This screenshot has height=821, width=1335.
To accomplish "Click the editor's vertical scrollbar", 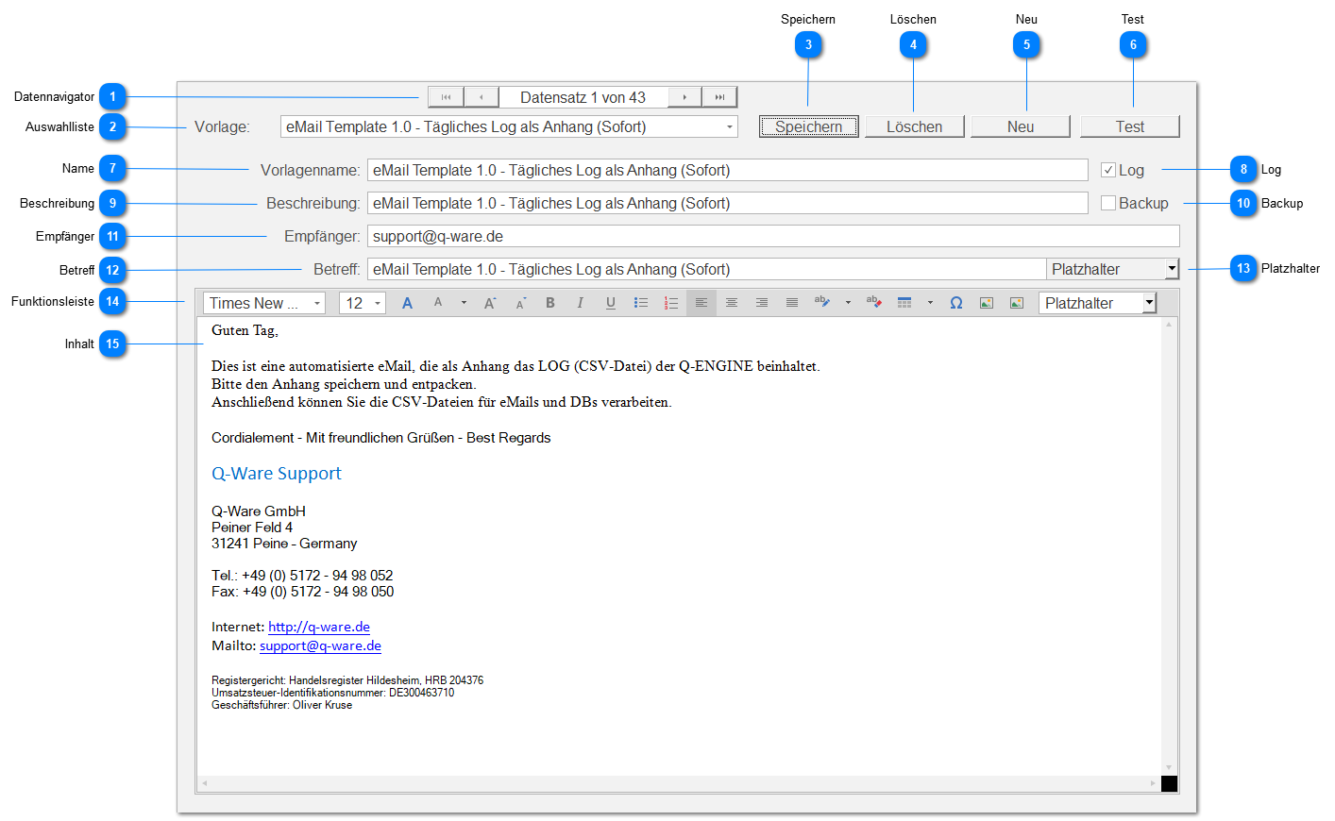I will tap(1169, 546).
